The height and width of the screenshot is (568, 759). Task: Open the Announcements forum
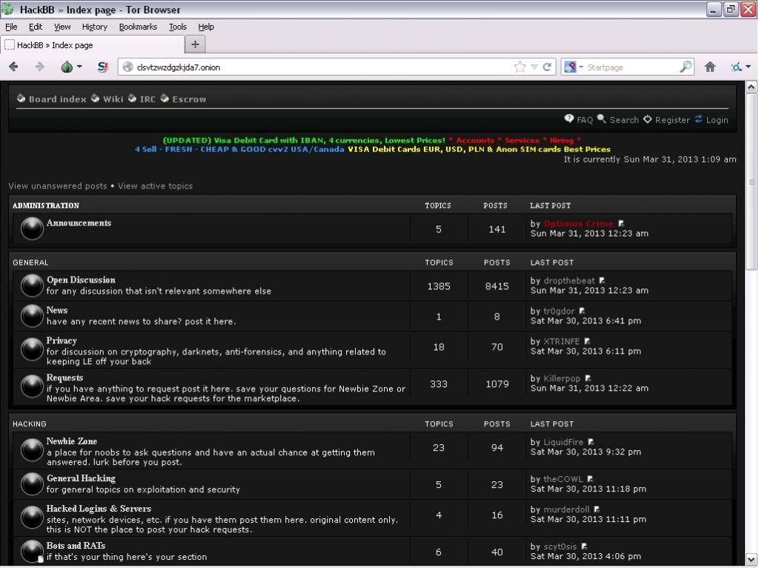click(79, 222)
